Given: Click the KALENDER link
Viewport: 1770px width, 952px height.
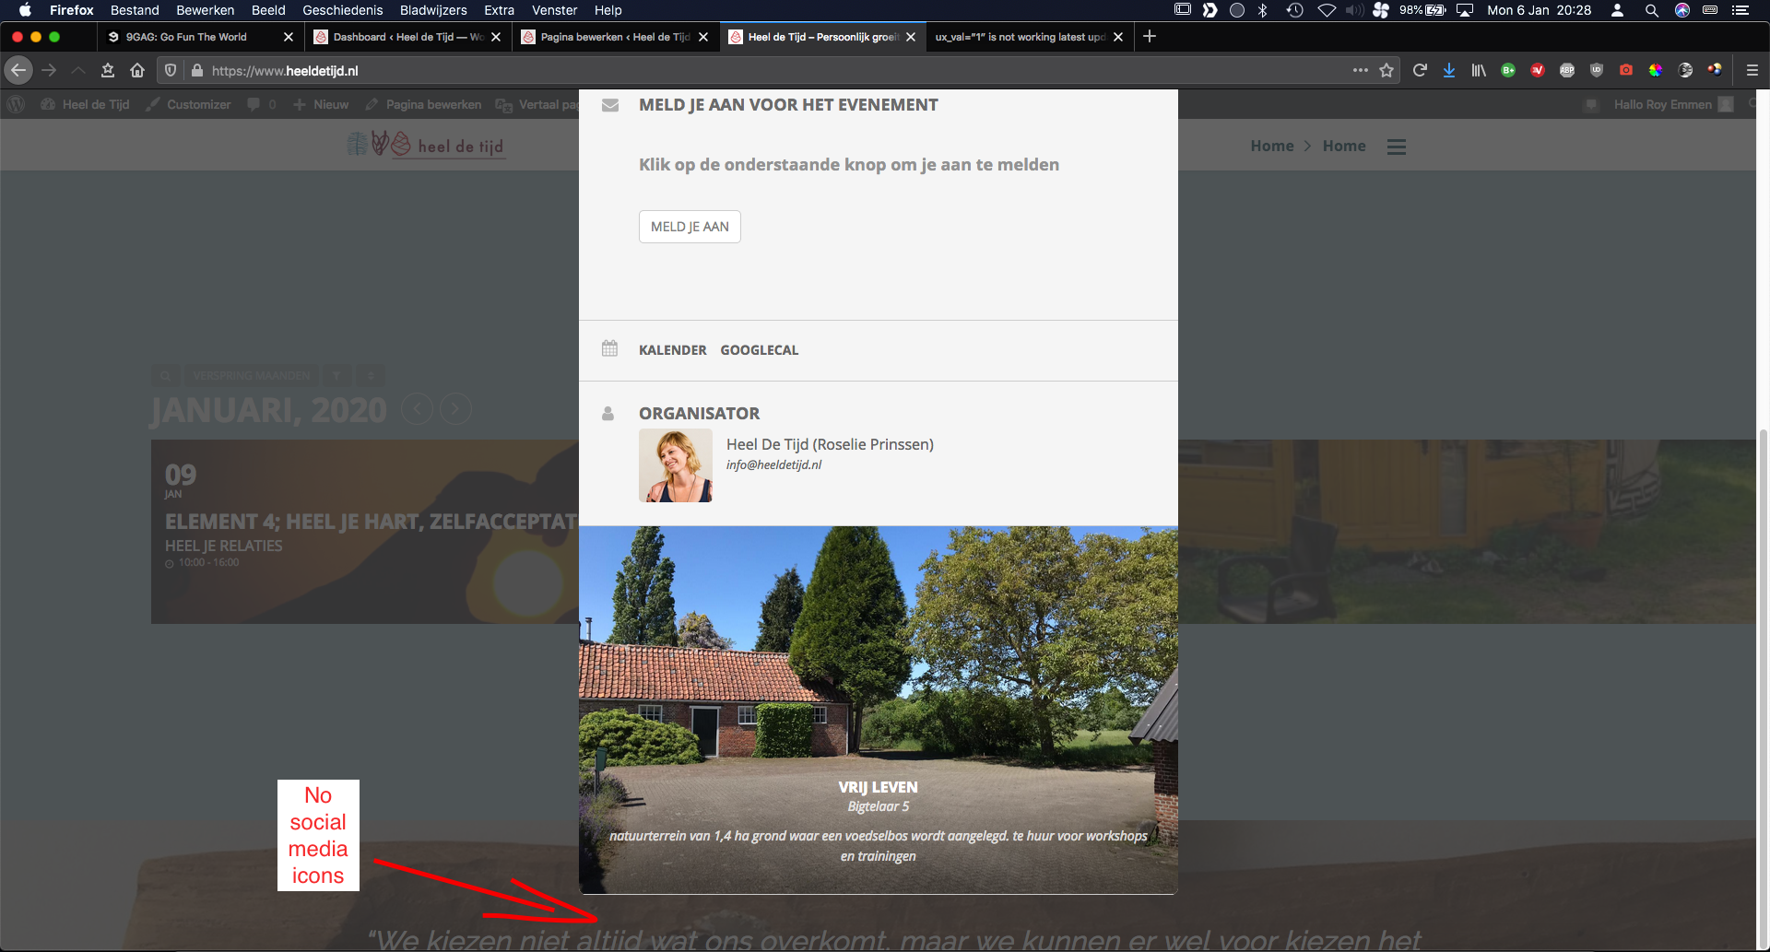Looking at the screenshot, I should point(672,350).
